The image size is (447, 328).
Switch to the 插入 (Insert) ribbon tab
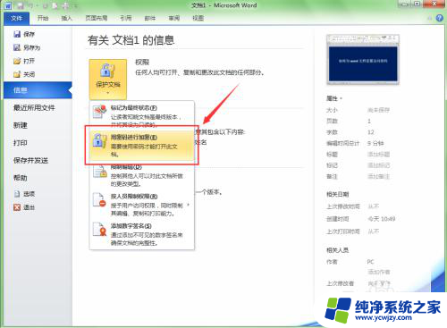[x=67, y=18]
